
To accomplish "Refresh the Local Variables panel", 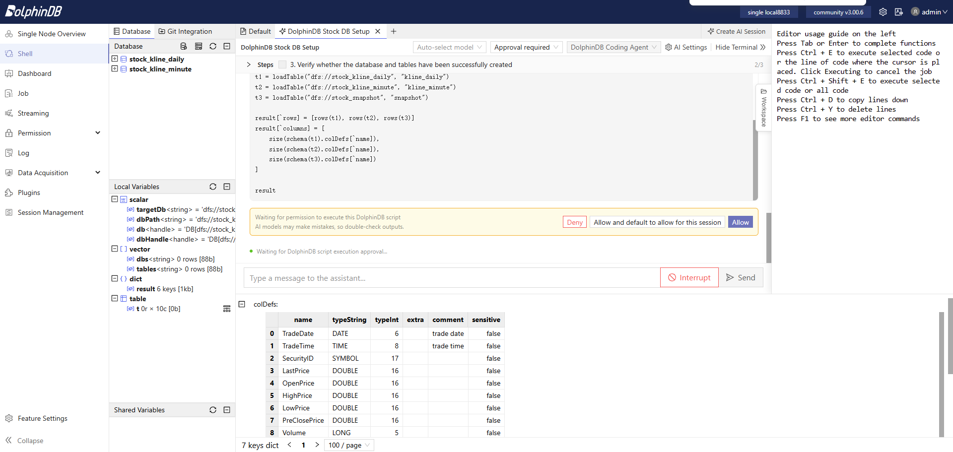I will pyautogui.click(x=213, y=187).
